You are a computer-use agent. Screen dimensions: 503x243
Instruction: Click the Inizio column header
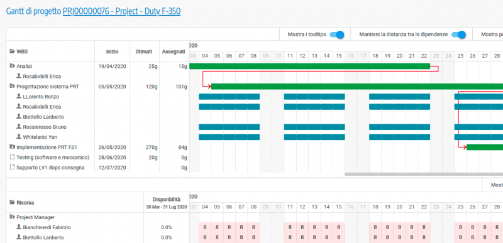113,51
